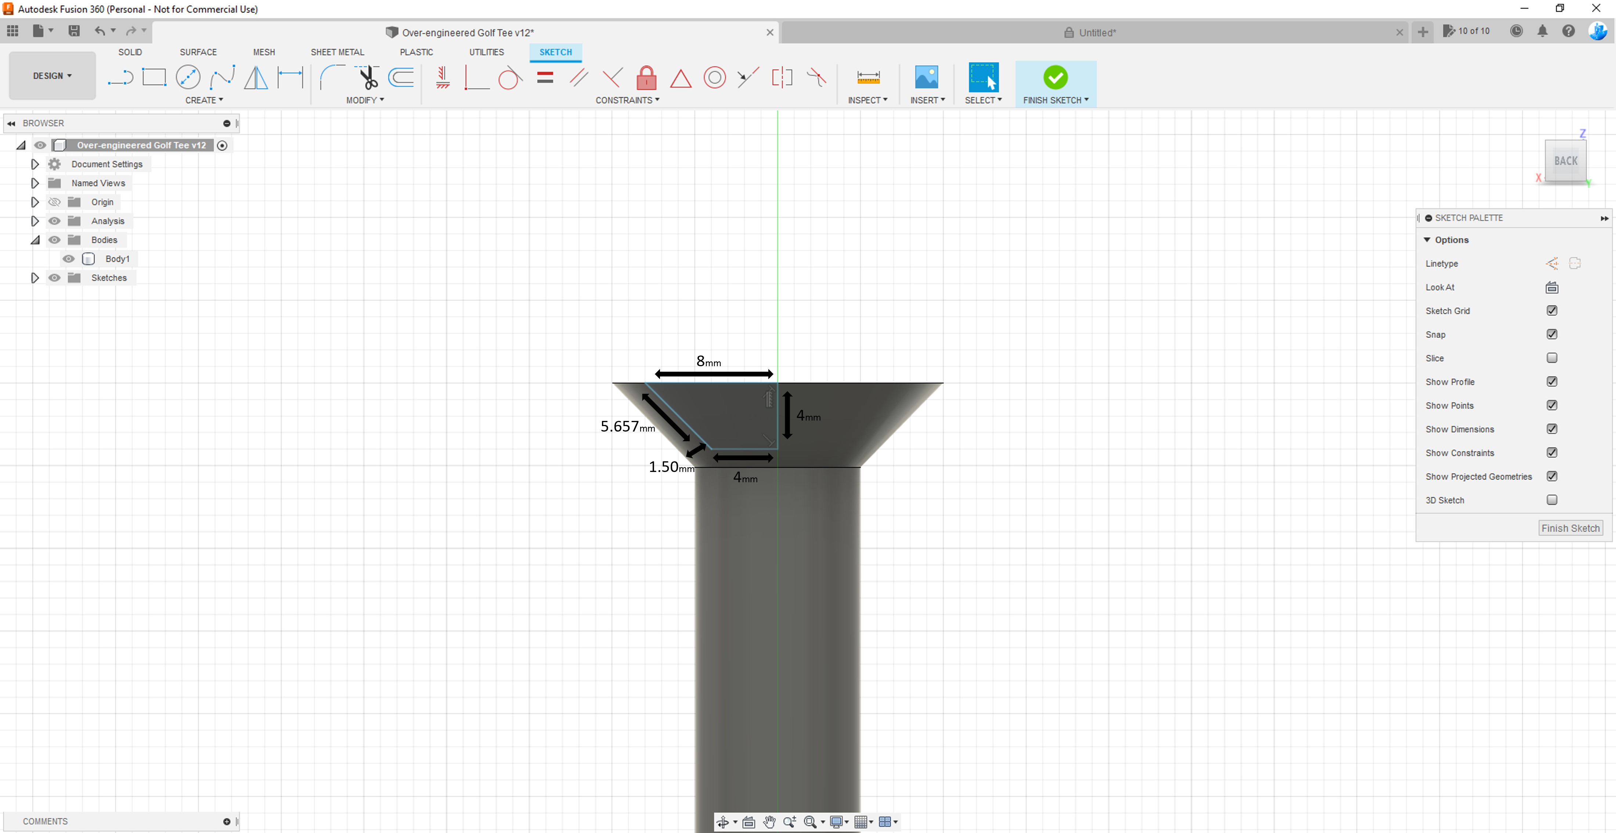The image size is (1616, 833).
Task: Collapse the Bodies folder
Action: 35,239
